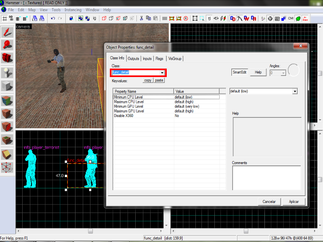Click the load window state icon

click(x=35, y=19)
